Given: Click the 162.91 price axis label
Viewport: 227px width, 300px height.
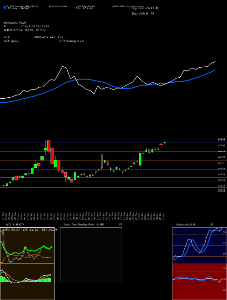Looking at the screenshot, I should (222, 157).
